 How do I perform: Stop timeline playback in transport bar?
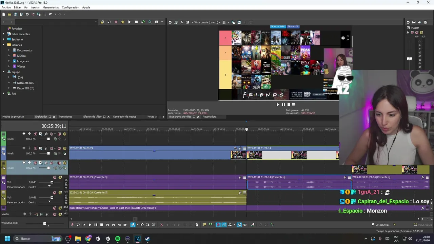point(101,225)
